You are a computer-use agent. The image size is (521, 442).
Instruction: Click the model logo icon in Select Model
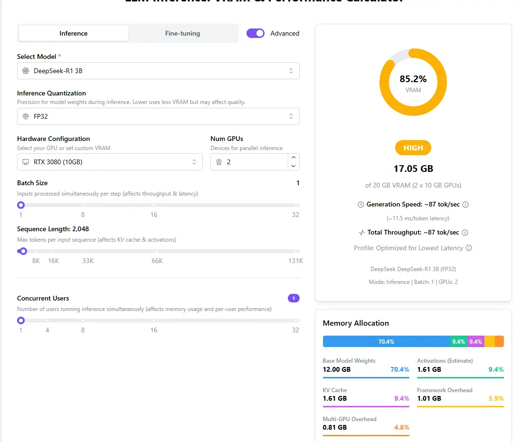click(x=26, y=71)
